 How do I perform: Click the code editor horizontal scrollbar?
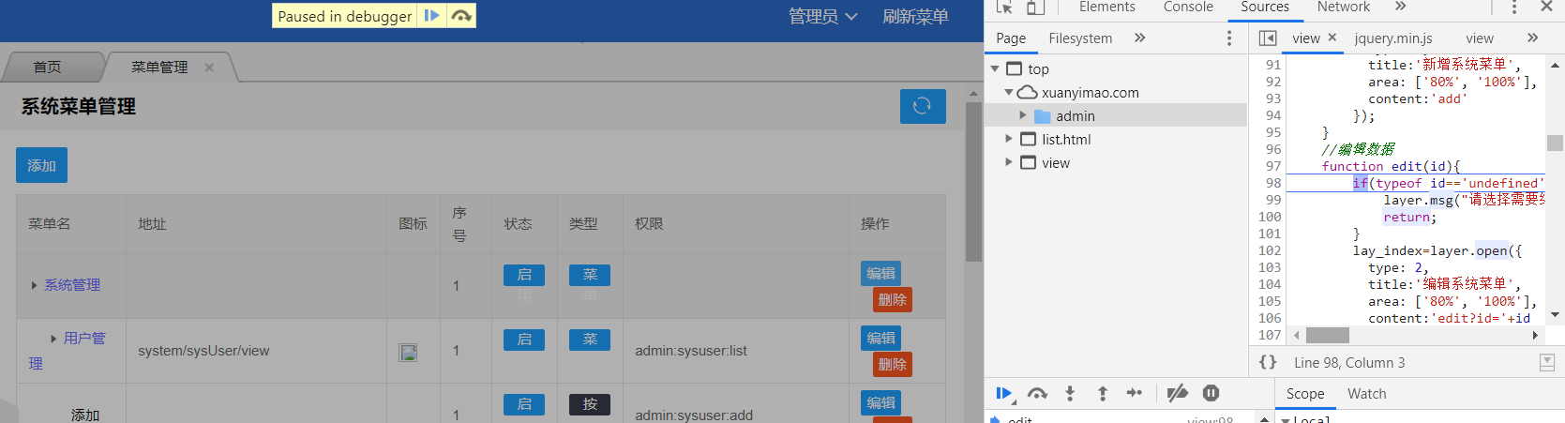[x=1327, y=335]
